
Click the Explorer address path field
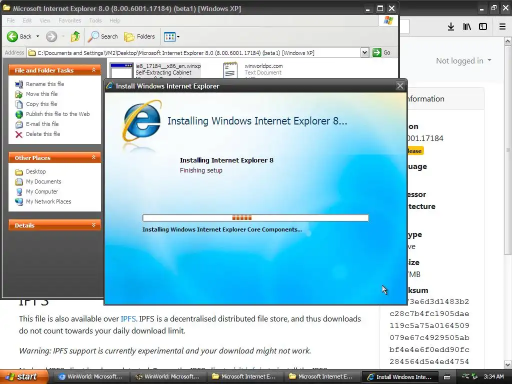click(x=194, y=52)
